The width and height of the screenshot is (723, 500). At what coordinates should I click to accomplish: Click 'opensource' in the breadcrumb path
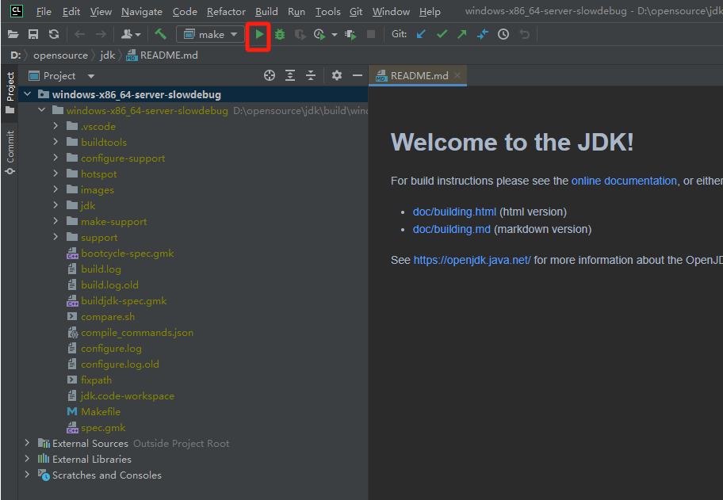click(x=60, y=55)
